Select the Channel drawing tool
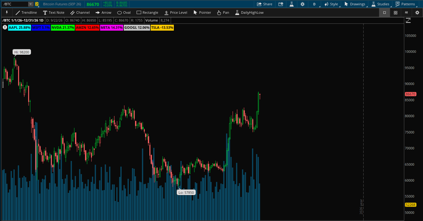The image size is (423, 221). (80, 12)
